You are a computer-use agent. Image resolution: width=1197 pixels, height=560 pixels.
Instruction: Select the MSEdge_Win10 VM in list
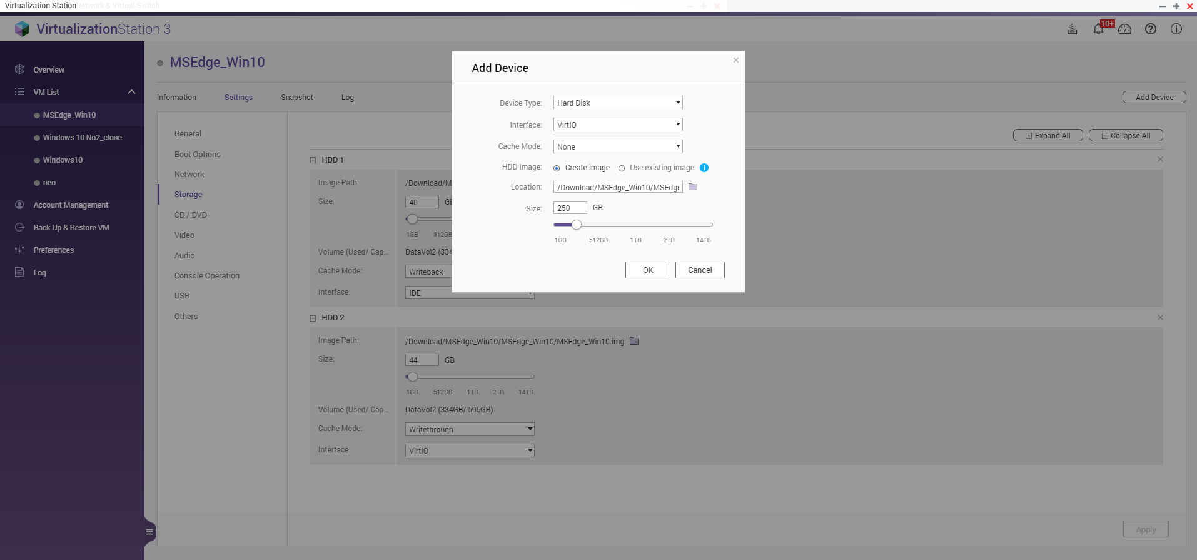(x=69, y=115)
